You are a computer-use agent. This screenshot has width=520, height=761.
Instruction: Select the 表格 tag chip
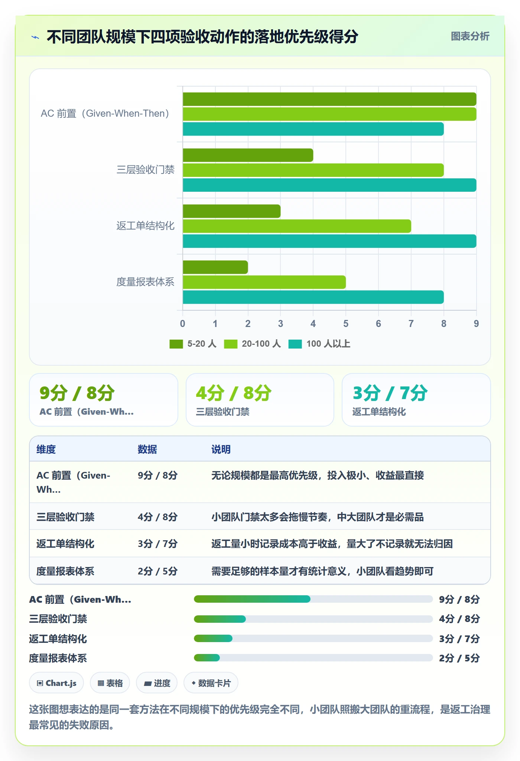pyautogui.click(x=110, y=683)
